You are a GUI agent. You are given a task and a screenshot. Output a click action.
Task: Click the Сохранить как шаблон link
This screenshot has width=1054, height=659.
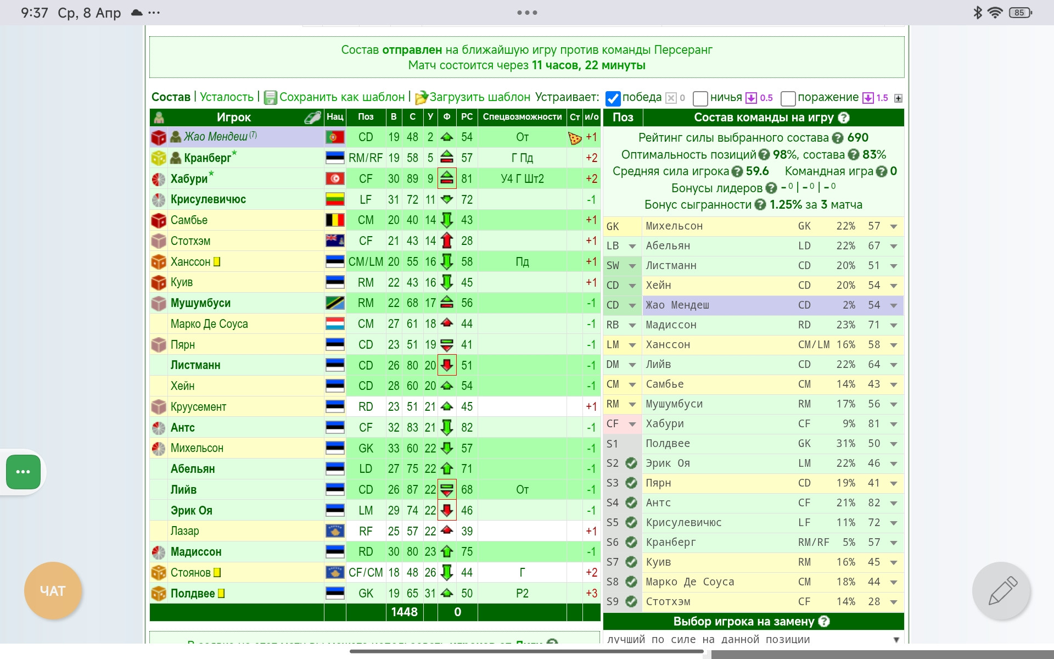(x=341, y=97)
